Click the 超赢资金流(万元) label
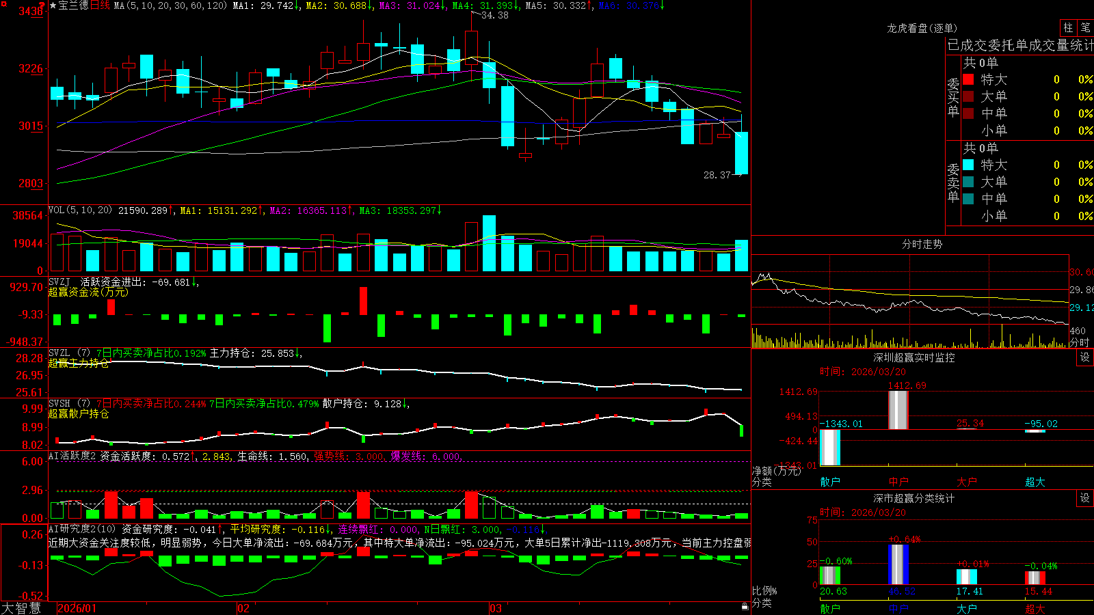Image resolution: width=1094 pixels, height=615 pixels. tap(88, 292)
